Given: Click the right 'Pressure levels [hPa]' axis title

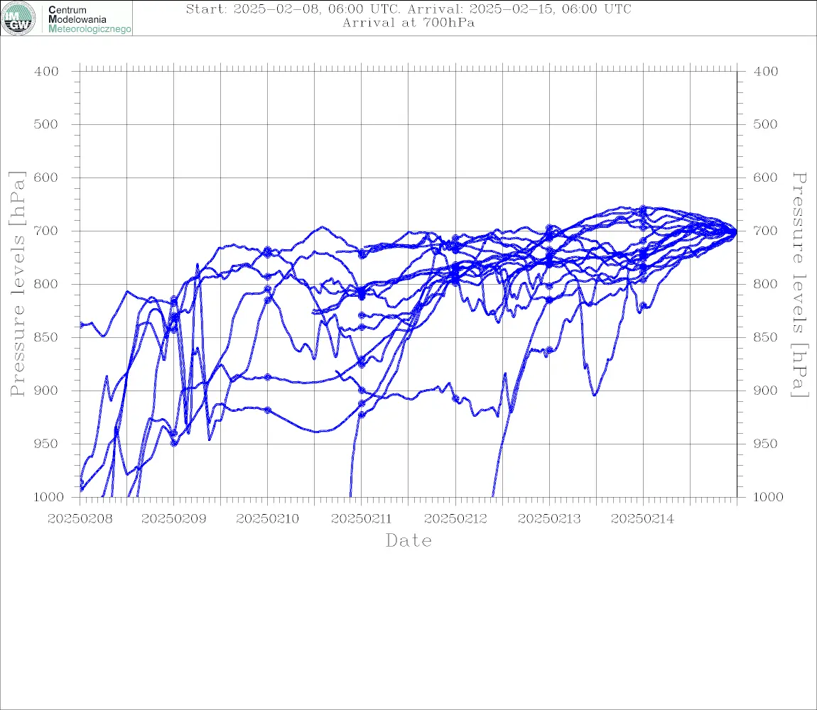Looking at the screenshot, I should [799, 285].
